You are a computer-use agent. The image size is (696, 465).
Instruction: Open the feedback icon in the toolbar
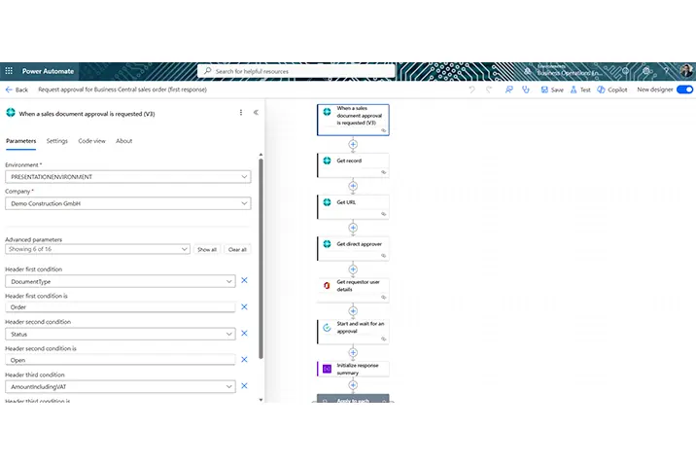click(509, 89)
